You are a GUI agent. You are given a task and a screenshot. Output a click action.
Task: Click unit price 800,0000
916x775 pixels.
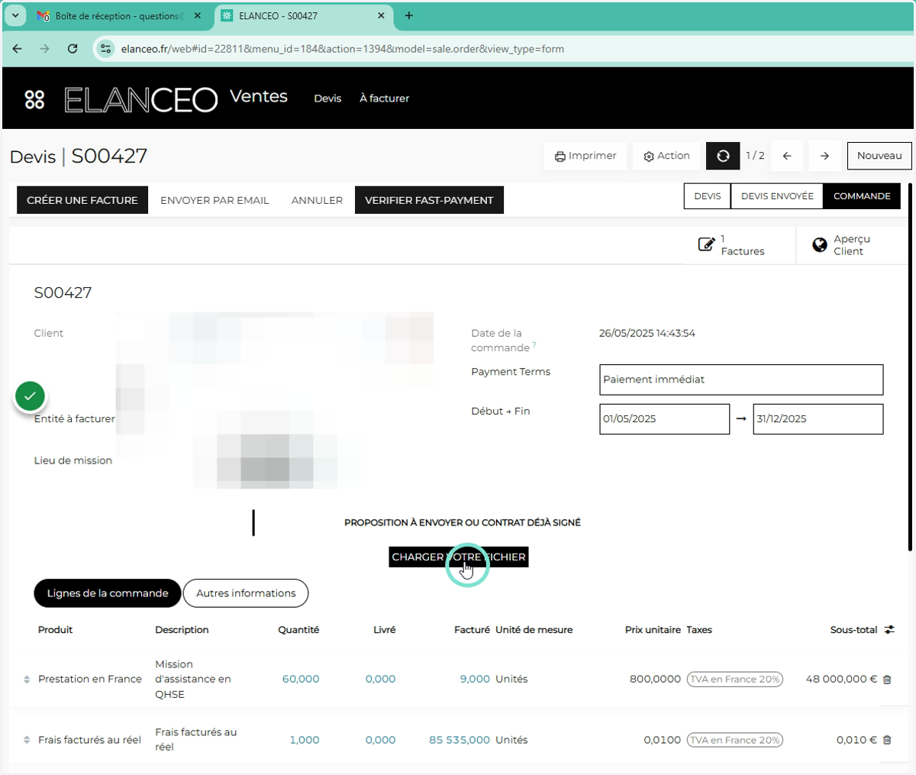(655, 679)
